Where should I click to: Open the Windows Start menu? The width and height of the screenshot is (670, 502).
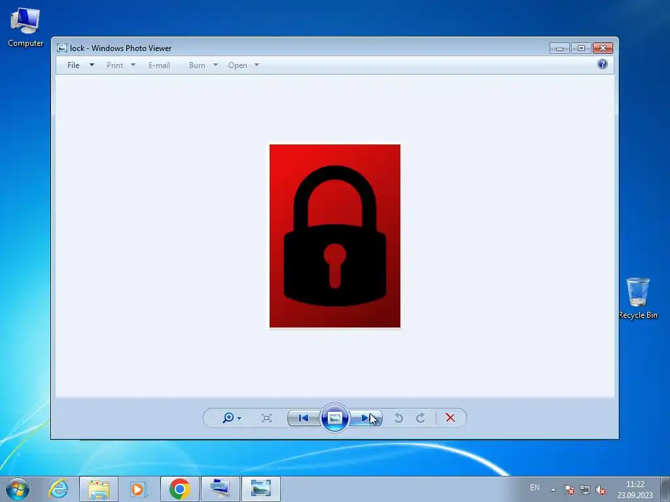tap(18, 489)
